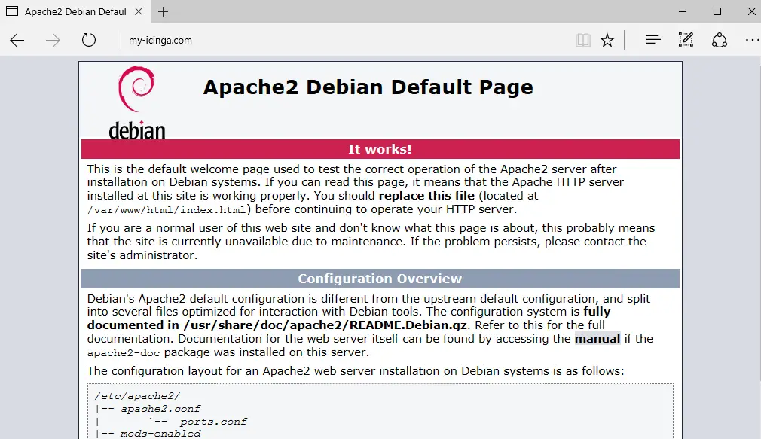Viewport: 761px width, 439px height.
Task: Go back using the back arrow
Action: (x=17, y=40)
